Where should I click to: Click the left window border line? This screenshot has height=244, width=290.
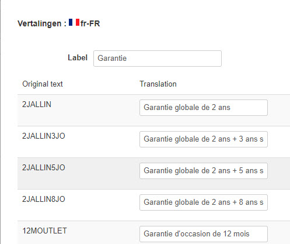[x=1, y=122]
